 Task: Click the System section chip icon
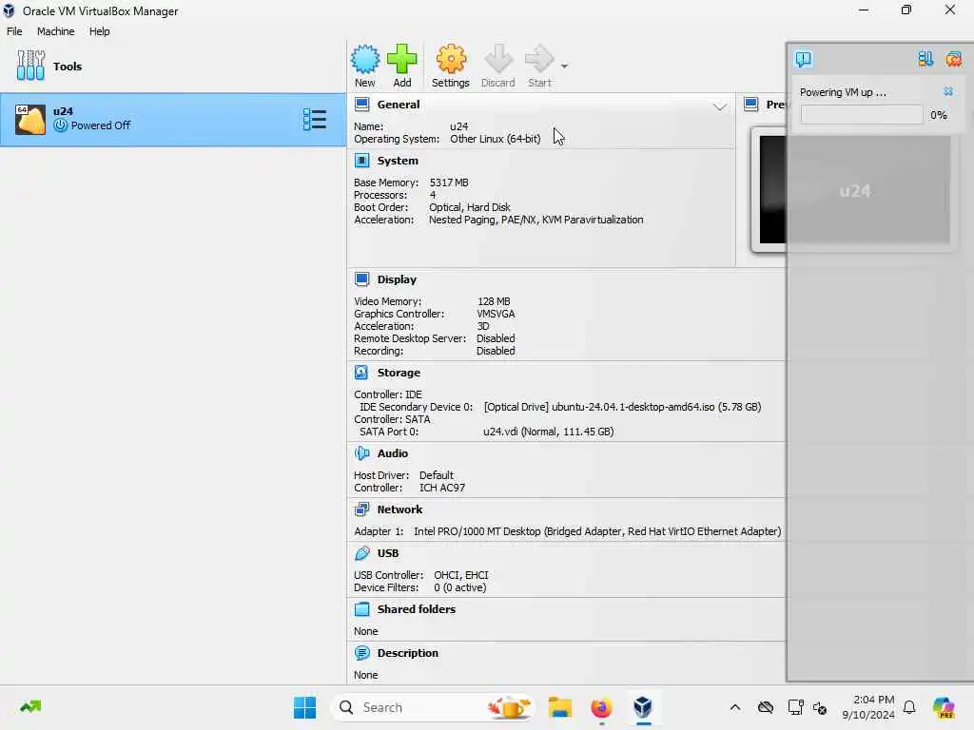point(362,161)
